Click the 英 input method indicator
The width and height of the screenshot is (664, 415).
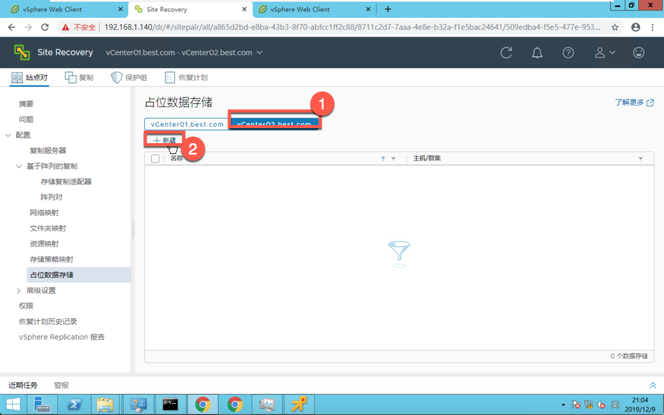coord(615,404)
